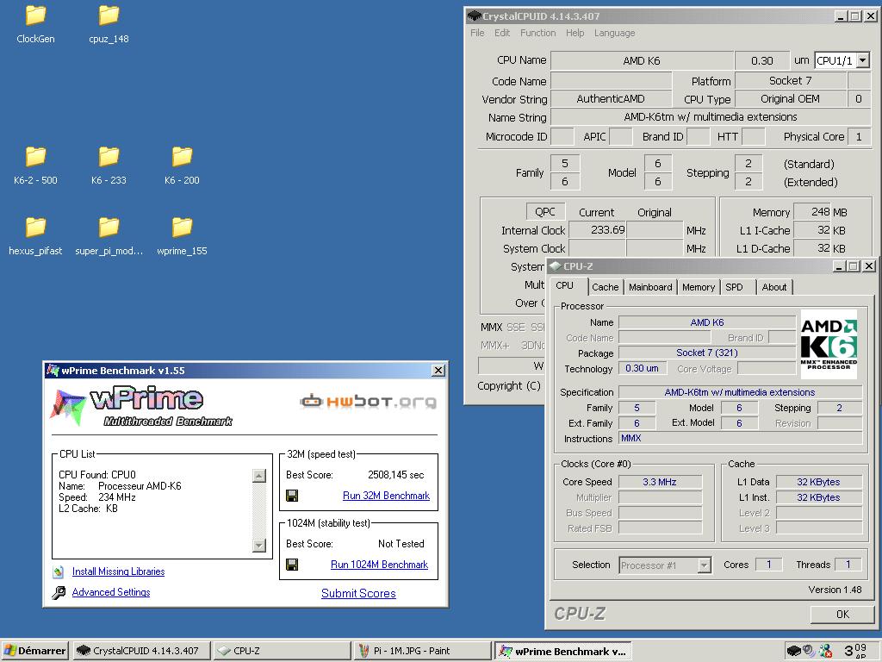Click the save icon beside the 32M best score
The width and height of the screenshot is (882, 662).
pyautogui.click(x=292, y=496)
